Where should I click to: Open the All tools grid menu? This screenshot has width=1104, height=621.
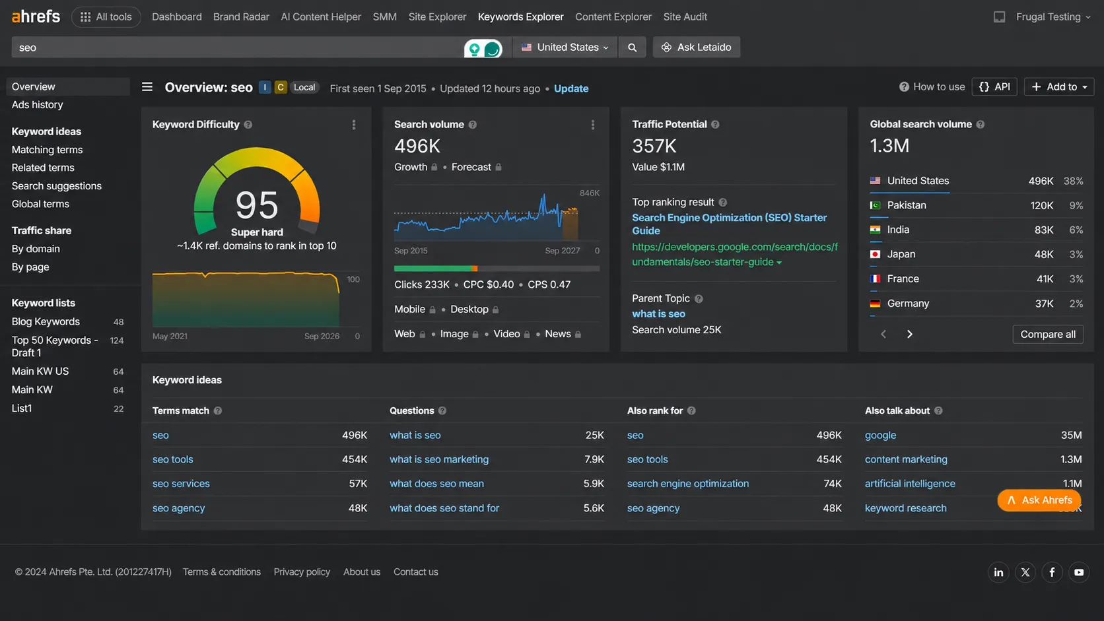click(x=106, y=16)
